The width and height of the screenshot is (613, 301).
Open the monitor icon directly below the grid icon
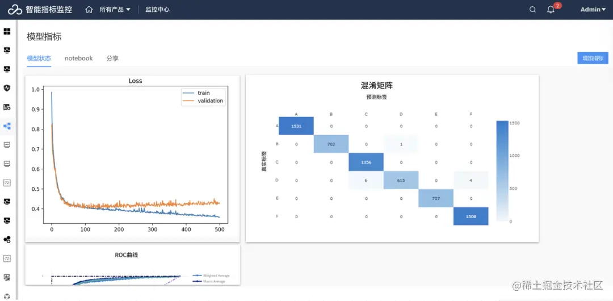tap(7, 50)
